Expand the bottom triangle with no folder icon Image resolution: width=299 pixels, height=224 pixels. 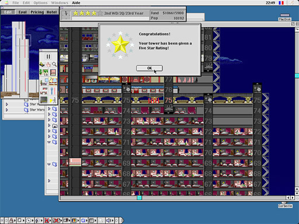[x=49, y=181]
